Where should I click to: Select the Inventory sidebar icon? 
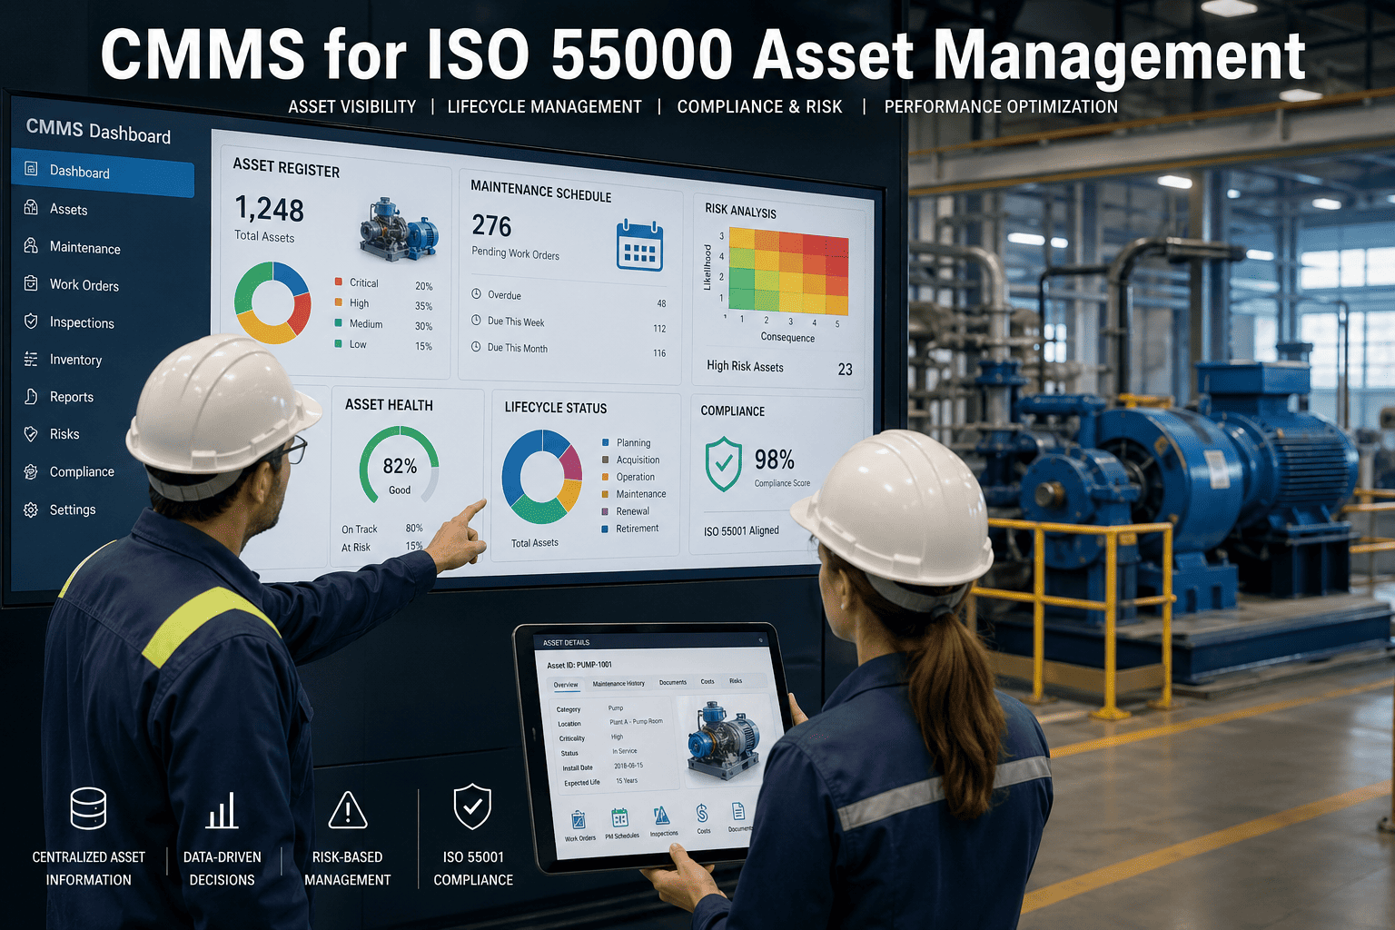pyautogui.click(x=30, y=360)
